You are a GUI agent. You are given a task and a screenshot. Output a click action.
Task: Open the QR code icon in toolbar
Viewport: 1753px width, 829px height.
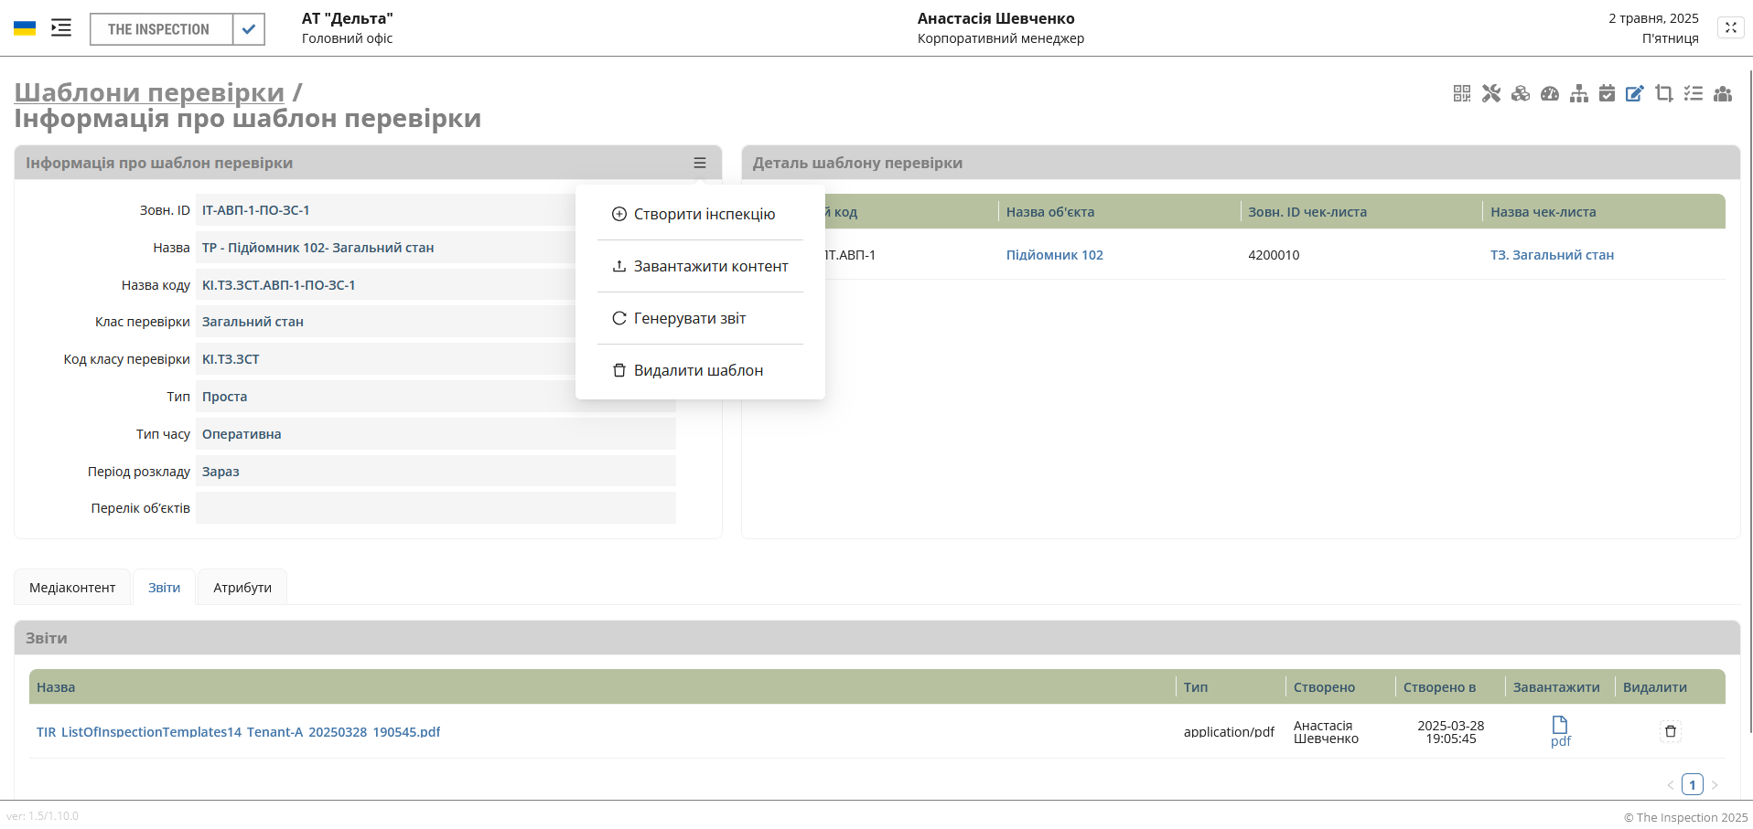(1462, 93)
